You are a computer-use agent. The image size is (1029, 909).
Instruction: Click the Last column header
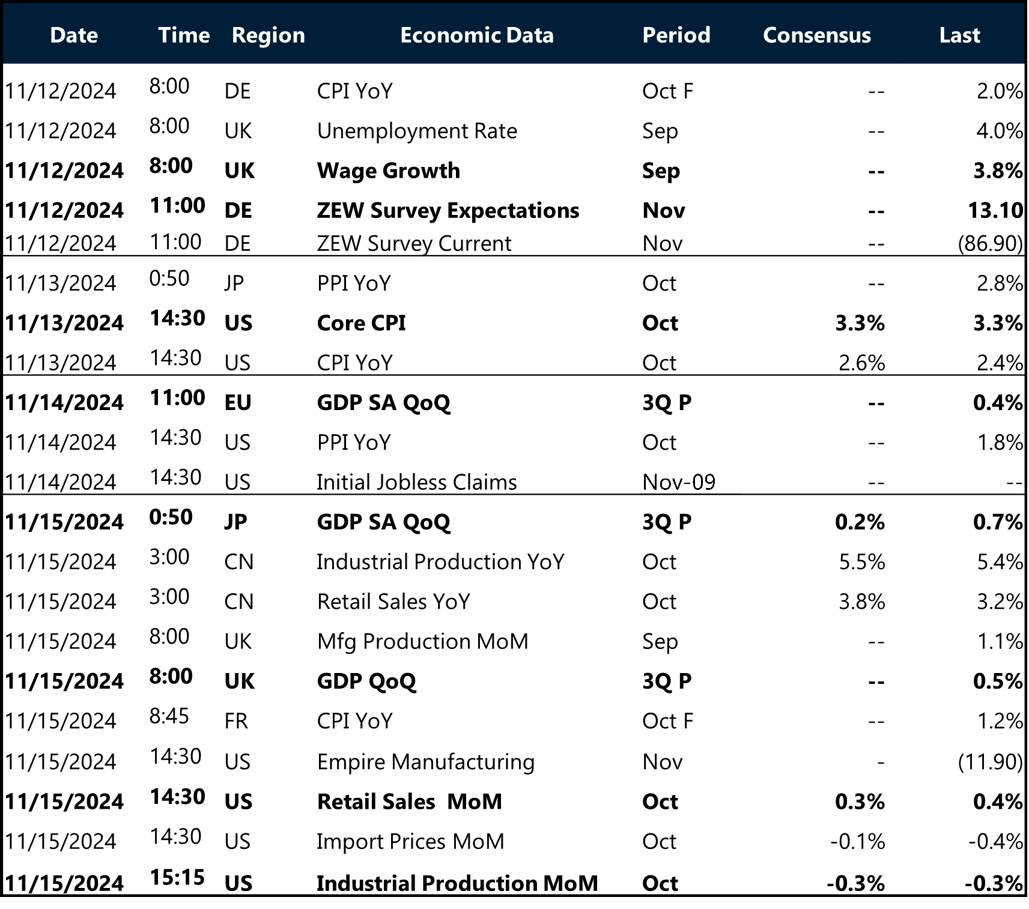coord(959,35)
